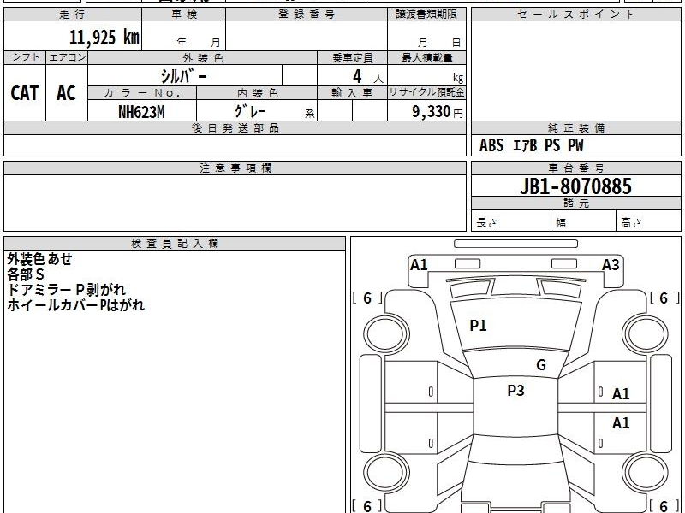Click the カラーNo. header

(x=142, y=93)
